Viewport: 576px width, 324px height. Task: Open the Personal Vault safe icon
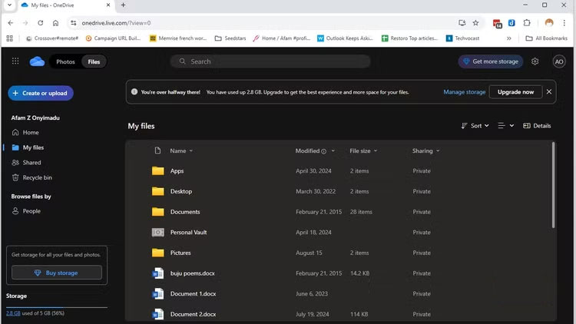(157, 232)
